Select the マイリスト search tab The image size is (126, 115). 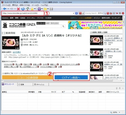(x=54, y=23)
